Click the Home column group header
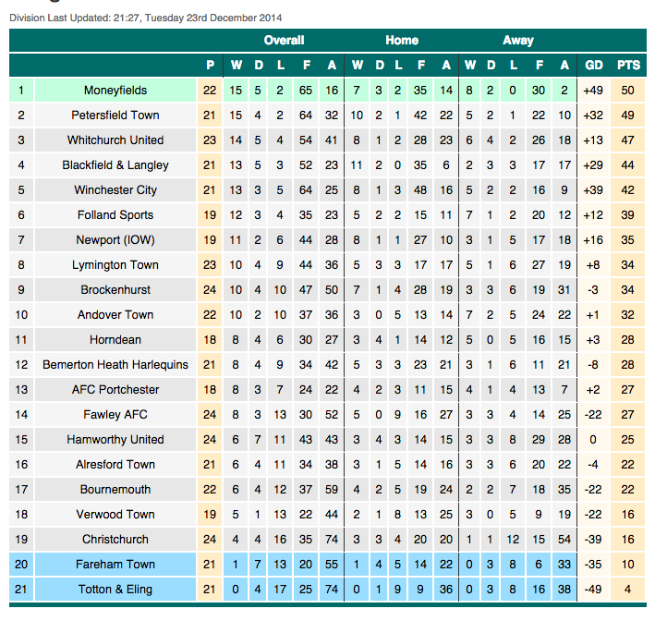Screen dimensions: 655x621 [402, 40]
